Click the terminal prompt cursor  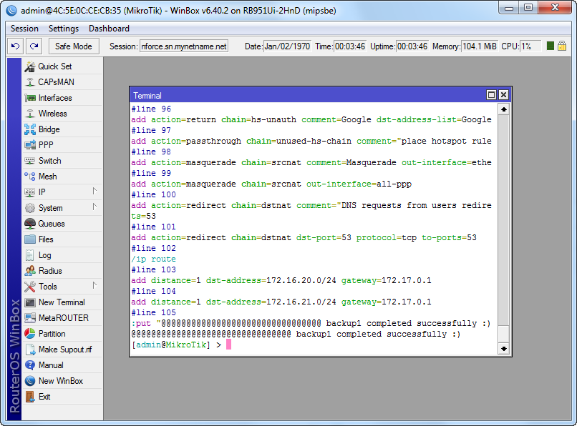[x=228, y=345]
